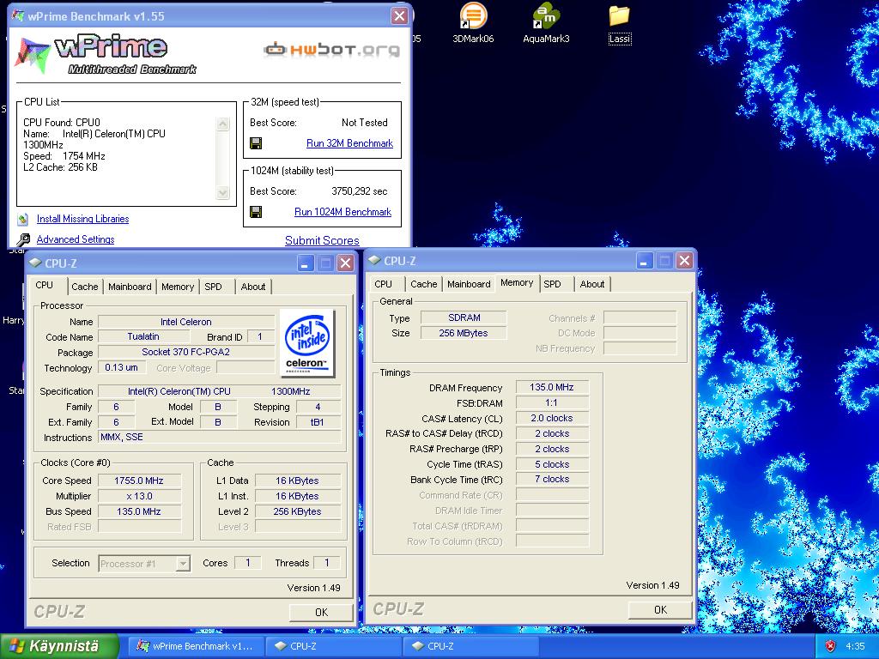Click the save icon for 1024M score
Screen dimensions: 879x659
tap(256, 212)
